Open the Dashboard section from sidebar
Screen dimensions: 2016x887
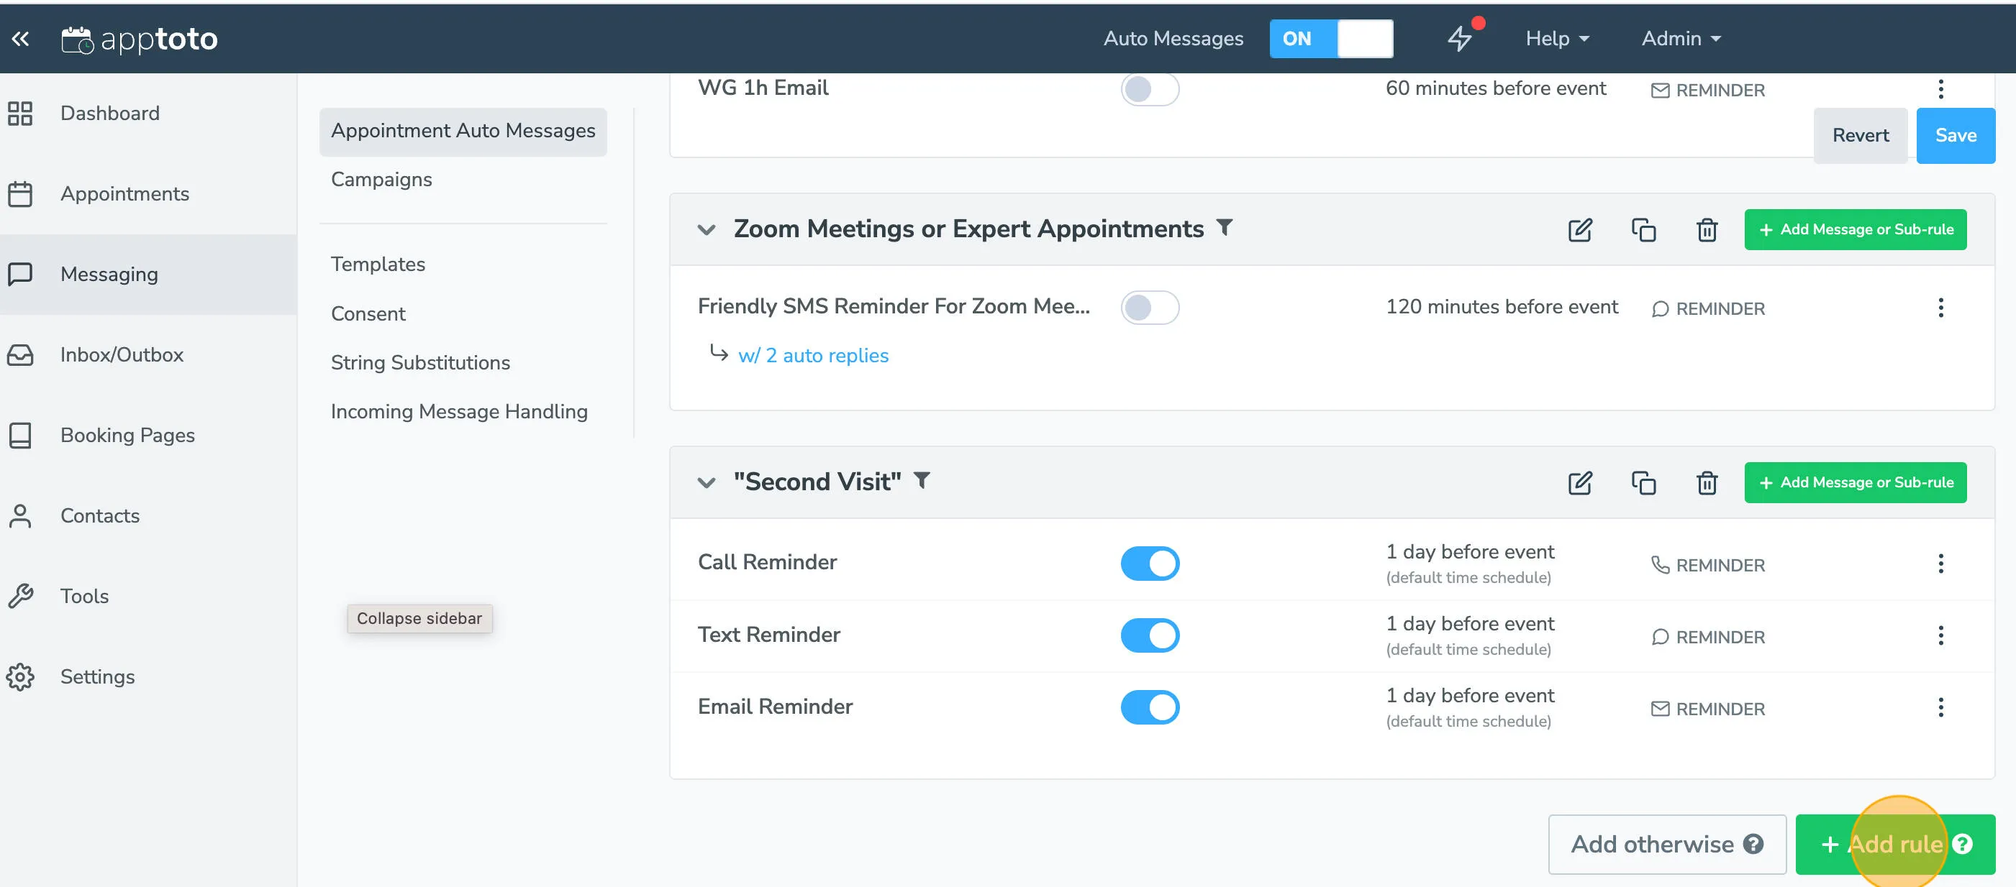click(x=109, y=114)
